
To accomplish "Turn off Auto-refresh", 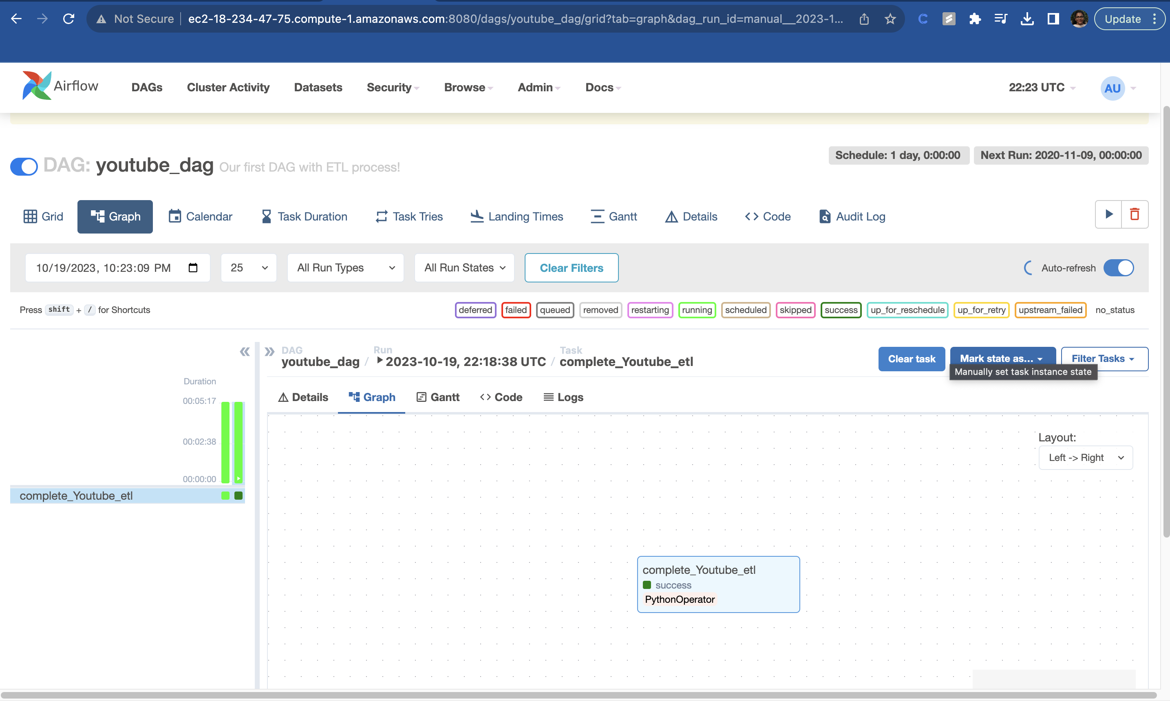I will pyautogui.click(x=1119, y=267).
